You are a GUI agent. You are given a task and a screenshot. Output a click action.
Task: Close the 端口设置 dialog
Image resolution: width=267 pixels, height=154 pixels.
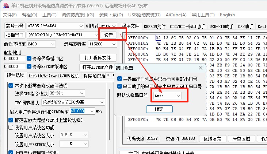(x=201, y=68)
